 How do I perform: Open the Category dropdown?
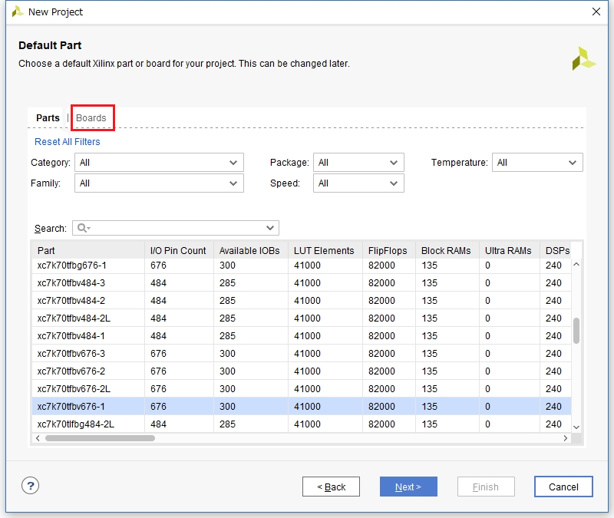click(x=159, y=163)
